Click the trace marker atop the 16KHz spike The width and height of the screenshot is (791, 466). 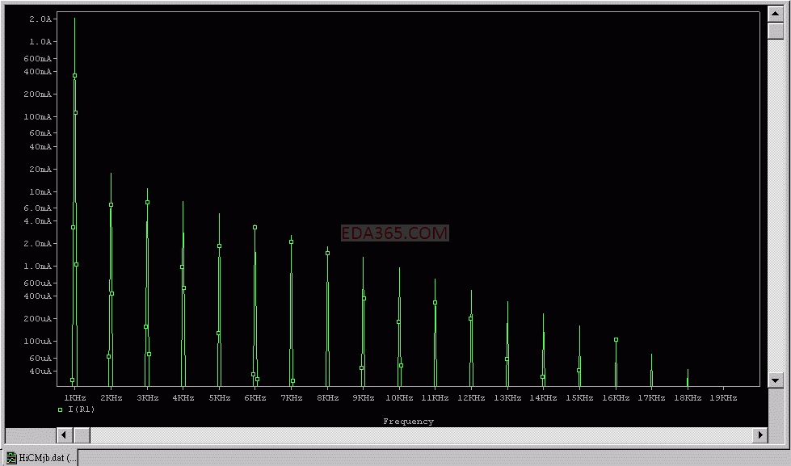coord(616,340)
